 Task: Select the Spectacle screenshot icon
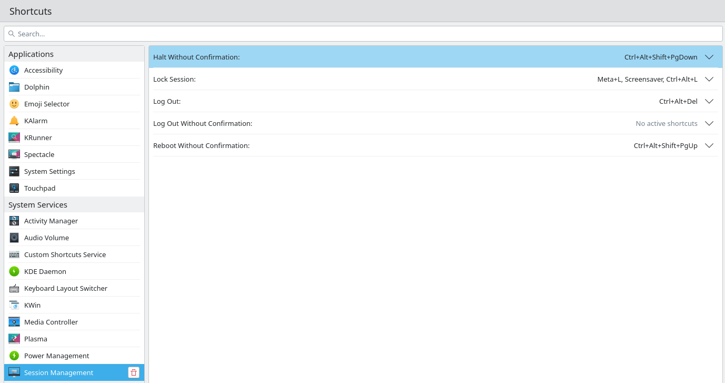tap(14, 154)
